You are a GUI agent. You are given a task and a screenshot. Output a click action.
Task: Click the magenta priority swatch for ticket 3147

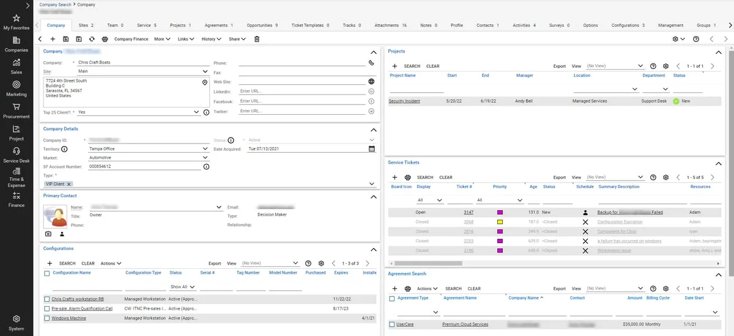pyautogui.click(x=500, y=212)
